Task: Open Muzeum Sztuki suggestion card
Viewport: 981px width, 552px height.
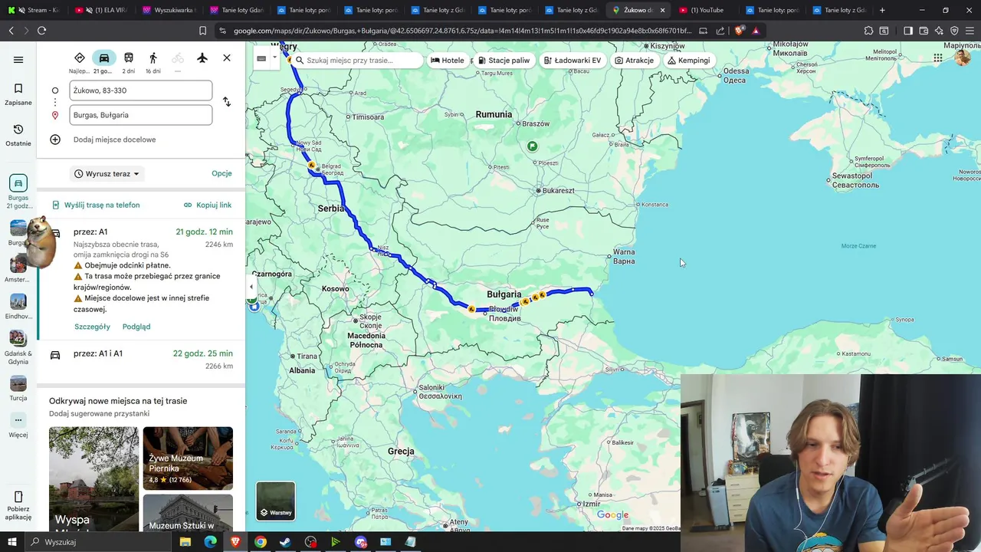Action: click(188, 513)
